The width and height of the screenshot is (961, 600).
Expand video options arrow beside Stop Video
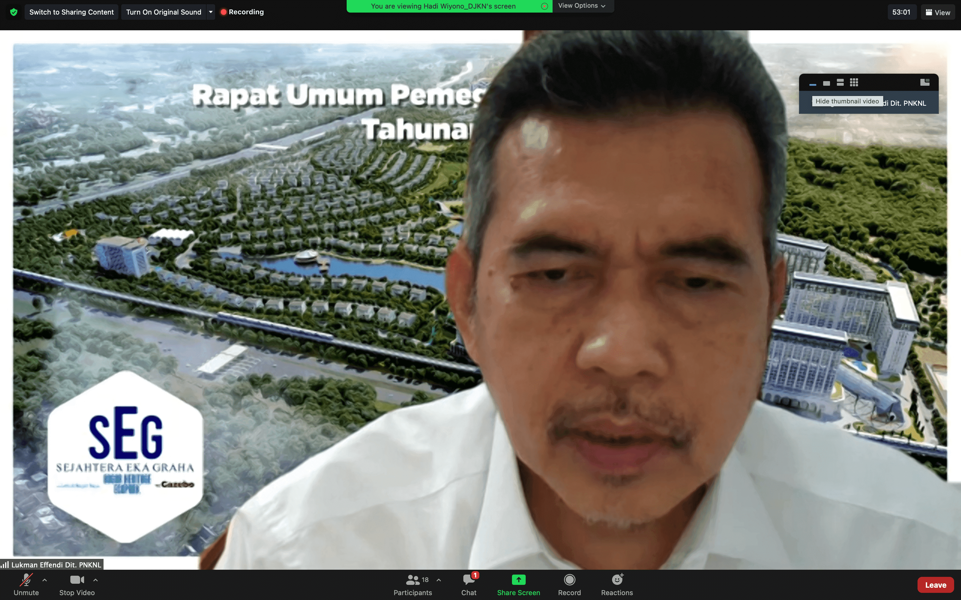click(x=95, y=580)
